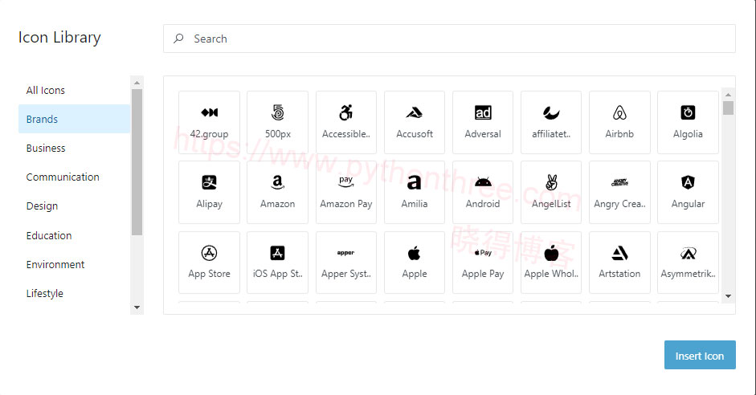This screenshot has height=395, width=756.
Task: Select the AngelList icon
Action: [551, 192]
